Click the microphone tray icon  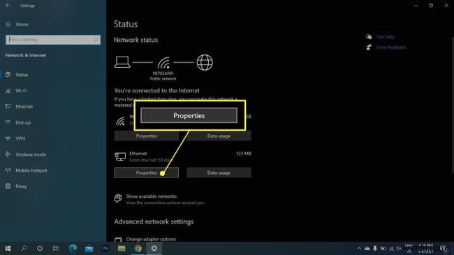click(375, 248)
